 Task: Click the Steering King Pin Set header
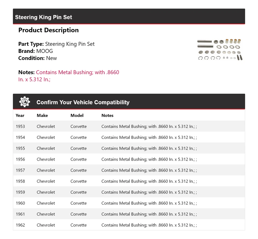coord(44,17)
